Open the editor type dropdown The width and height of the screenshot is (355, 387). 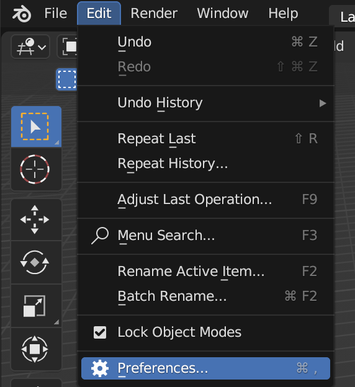point(30,47)
